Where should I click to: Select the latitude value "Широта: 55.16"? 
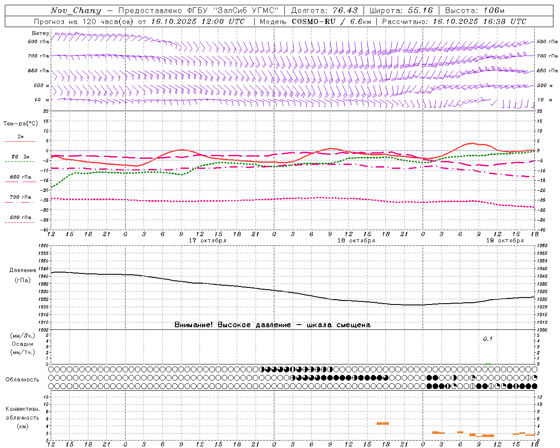coord(401,10)
